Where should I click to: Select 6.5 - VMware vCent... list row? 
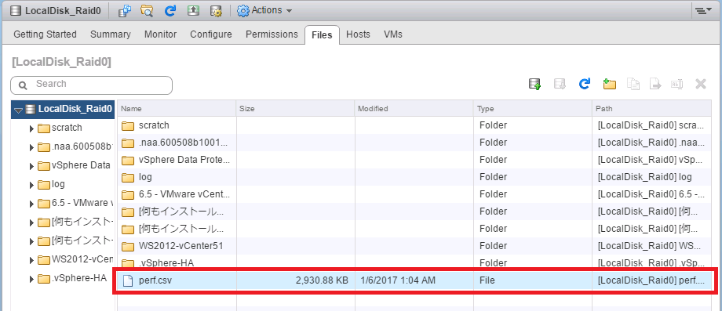[414, 194]
